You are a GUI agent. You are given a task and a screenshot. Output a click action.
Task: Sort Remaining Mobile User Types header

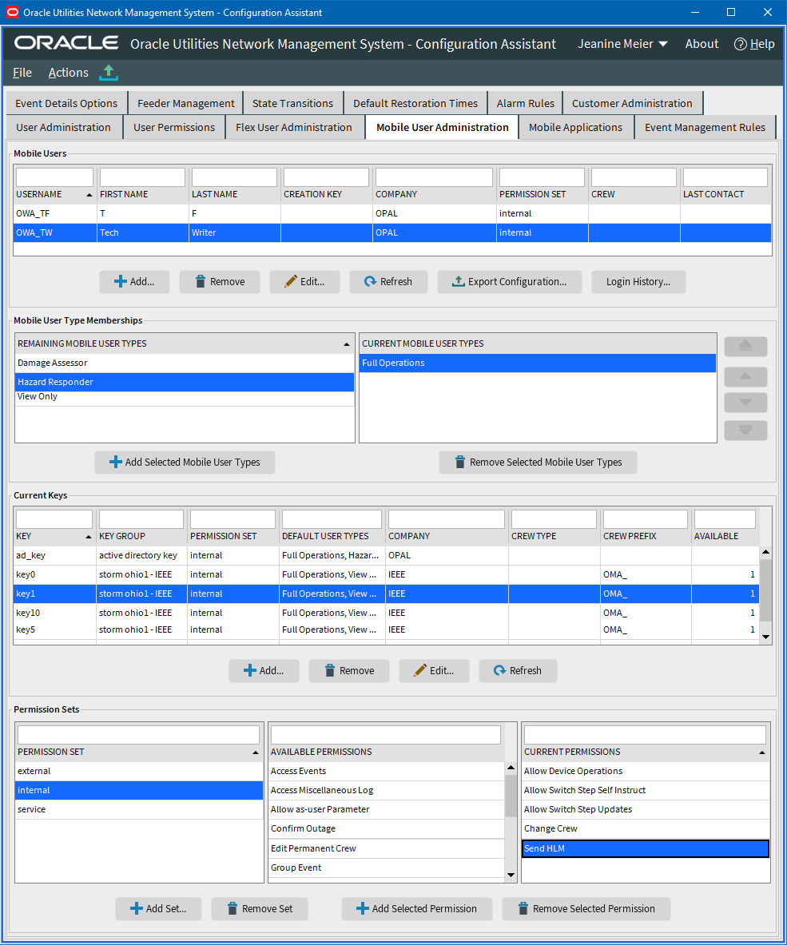185,343
